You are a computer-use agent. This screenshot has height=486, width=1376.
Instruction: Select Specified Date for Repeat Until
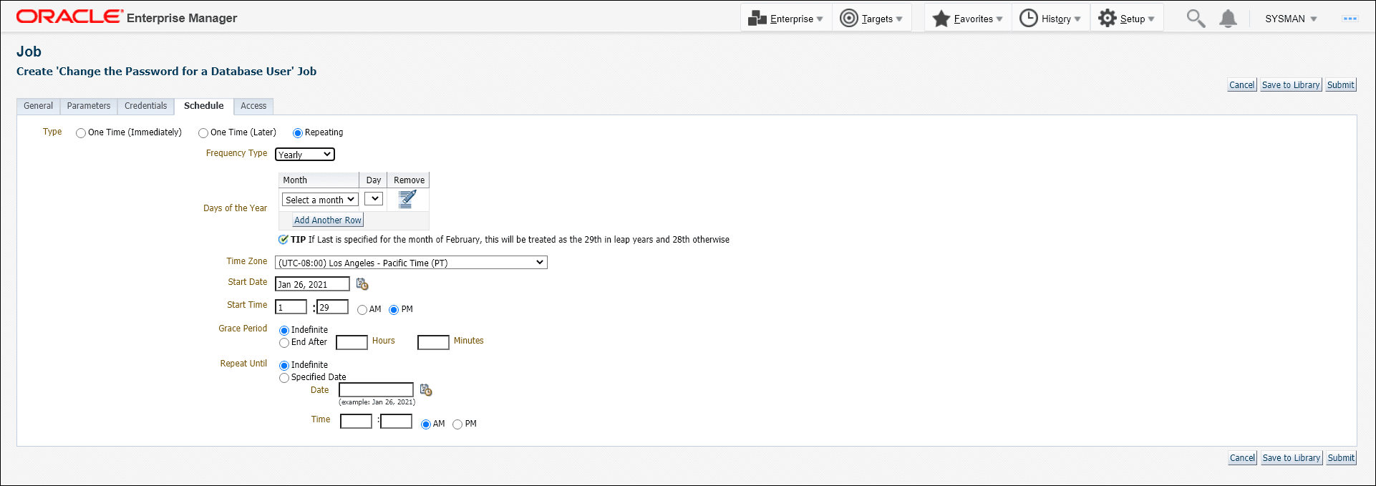click(x=284, y=378)
